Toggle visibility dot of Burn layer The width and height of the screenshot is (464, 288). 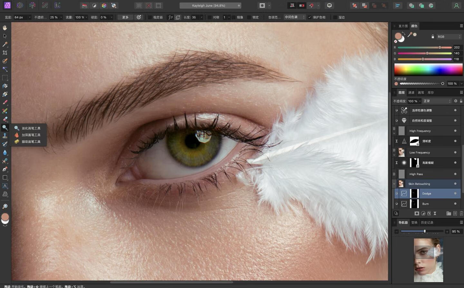[455, 204]
